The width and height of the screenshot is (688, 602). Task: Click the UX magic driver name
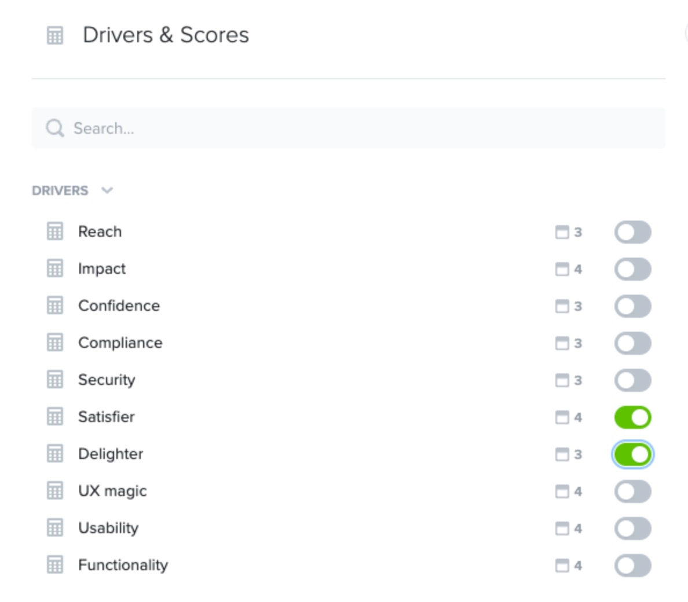[112, 491]
